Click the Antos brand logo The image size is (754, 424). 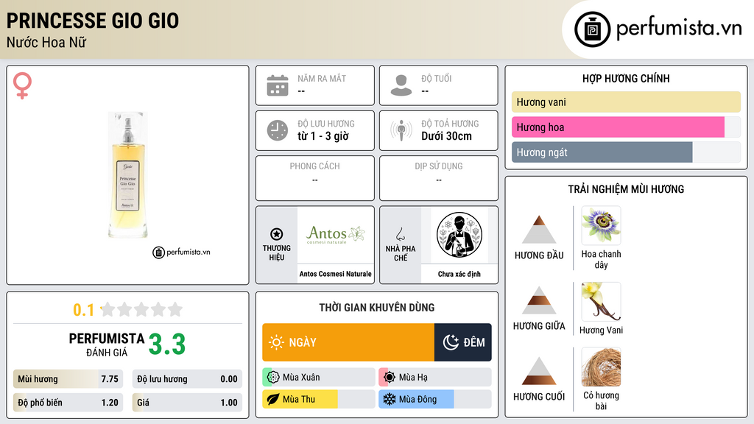(336, 234)
